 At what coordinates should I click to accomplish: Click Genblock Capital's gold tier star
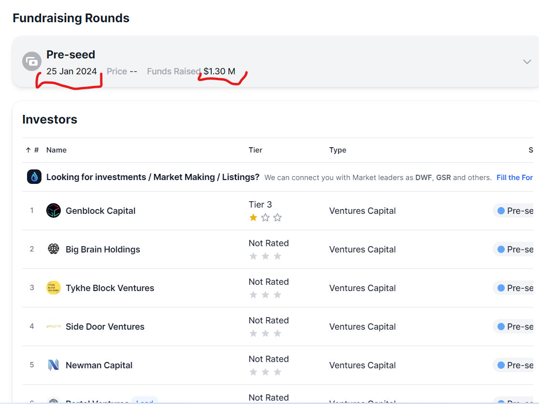[253, 218]
